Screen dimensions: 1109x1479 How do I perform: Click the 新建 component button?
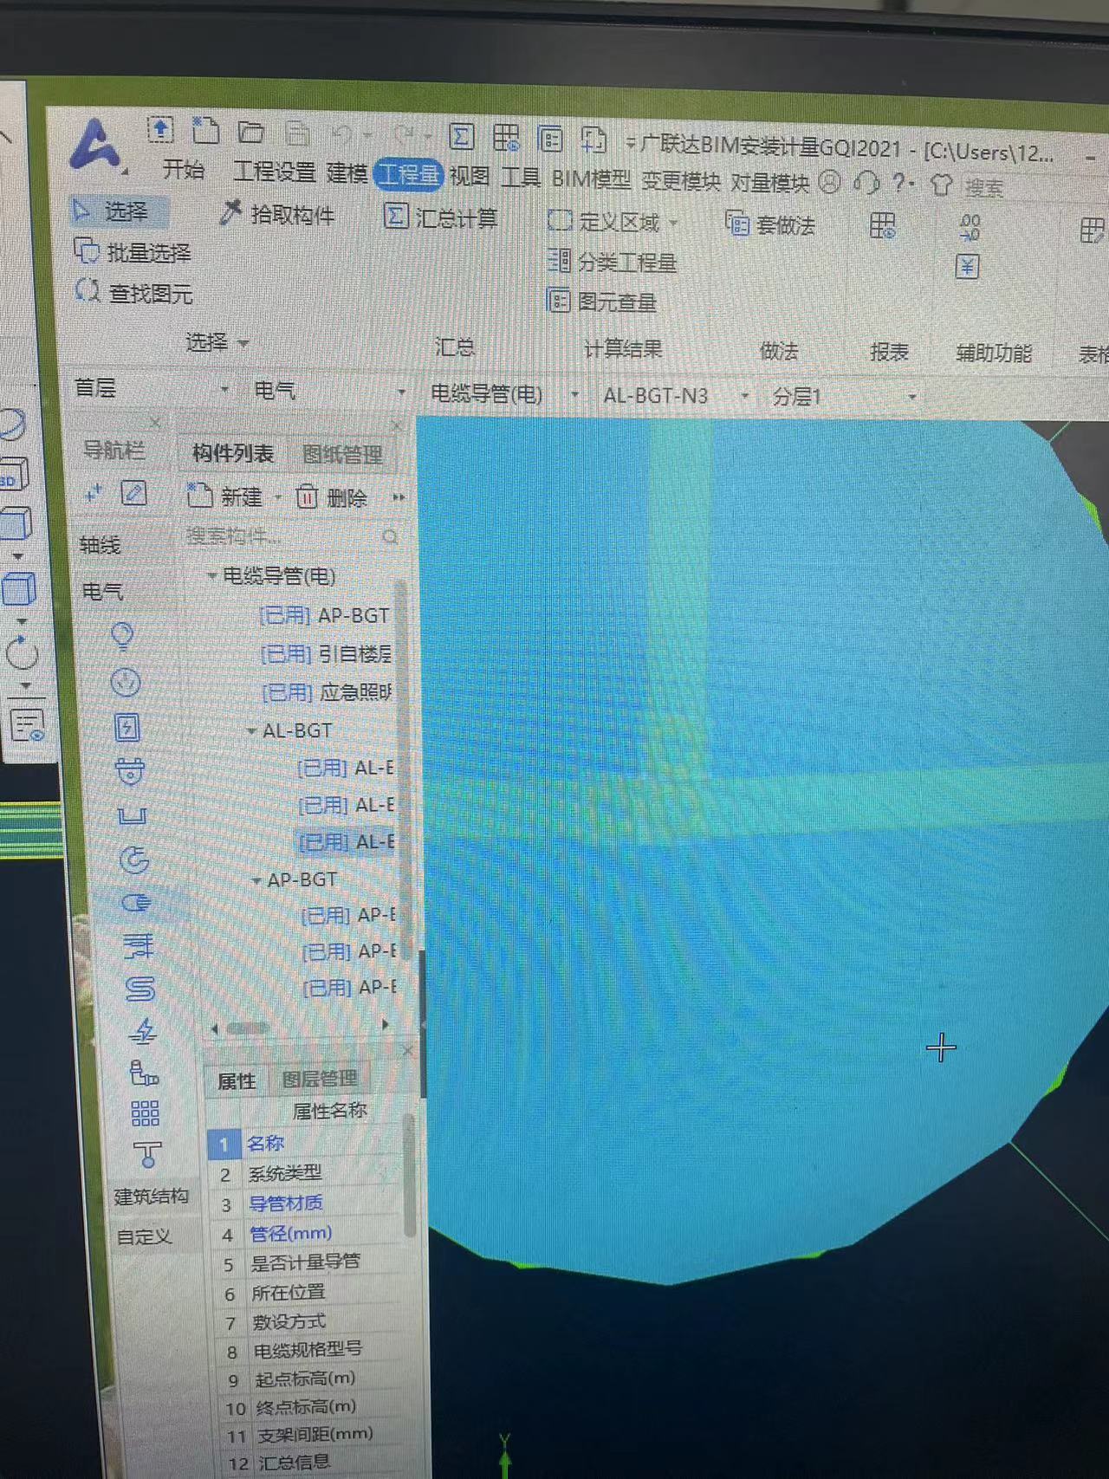coord(225,496)
